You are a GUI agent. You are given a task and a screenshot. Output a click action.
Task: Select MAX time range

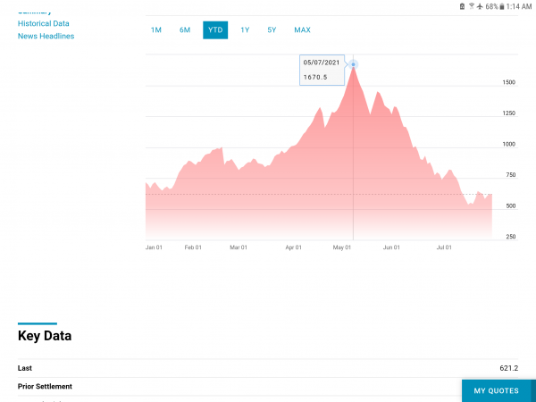302,29
